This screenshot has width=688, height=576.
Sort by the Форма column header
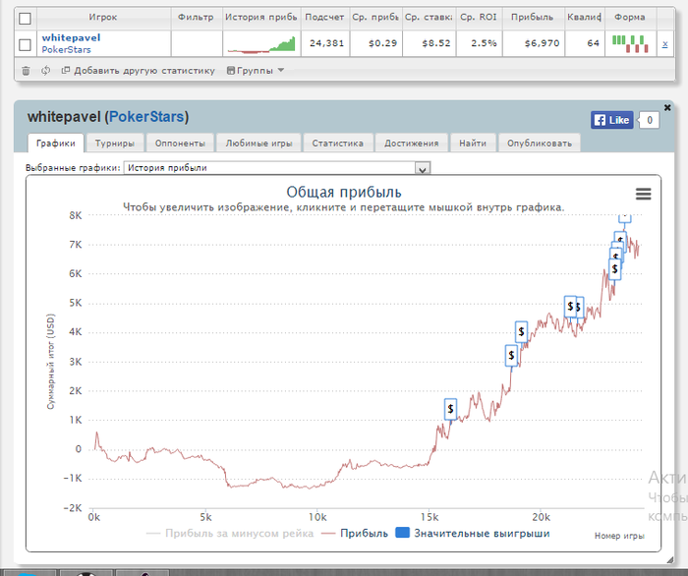point(630,18)
